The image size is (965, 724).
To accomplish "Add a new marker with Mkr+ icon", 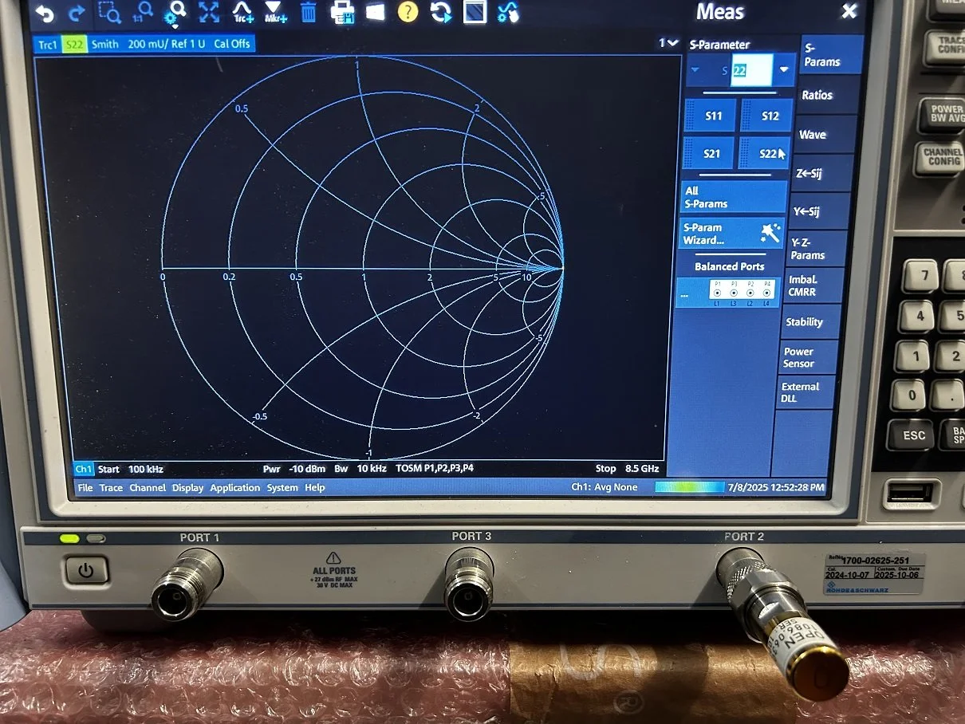I will [275, 12].
